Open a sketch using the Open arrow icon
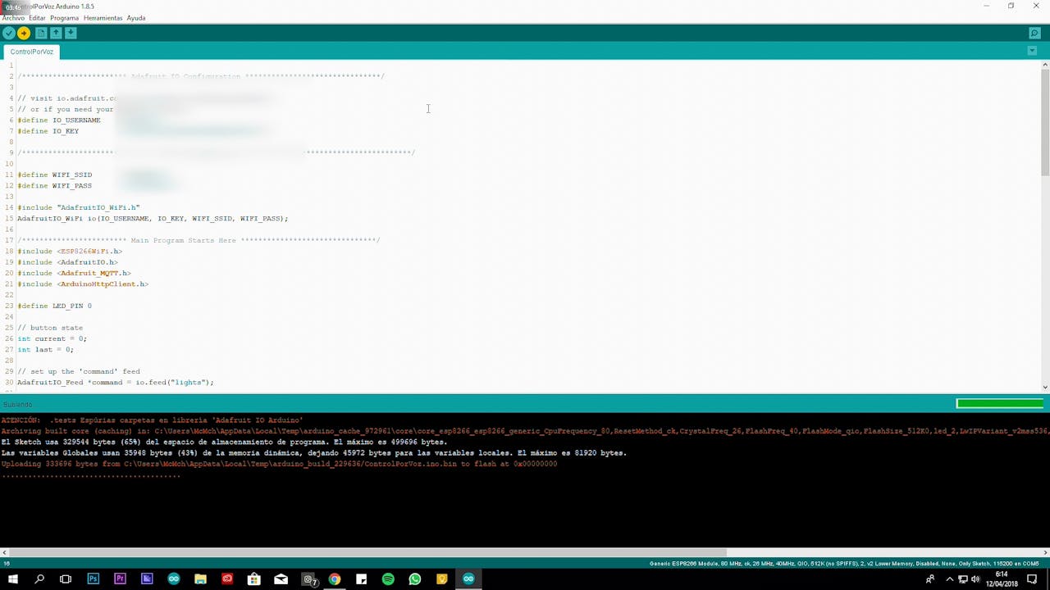This screenshot has height=590, width=1050. pyautogui.click(x=56, y=33)
